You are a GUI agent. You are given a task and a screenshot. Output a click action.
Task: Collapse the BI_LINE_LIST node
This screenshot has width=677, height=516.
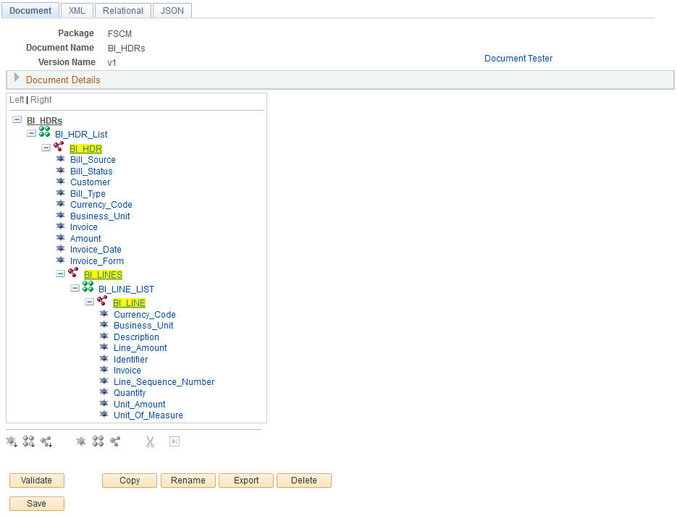pyautogui.click(x=75, y=287)
